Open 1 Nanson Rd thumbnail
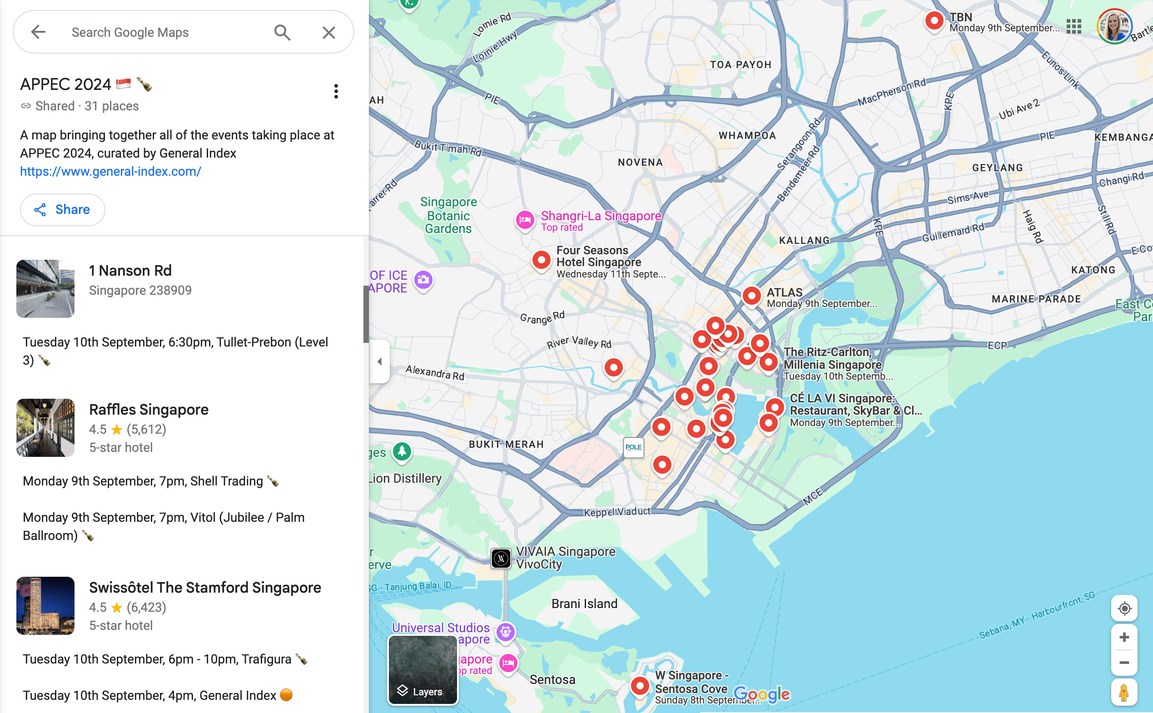 (45, 288)
